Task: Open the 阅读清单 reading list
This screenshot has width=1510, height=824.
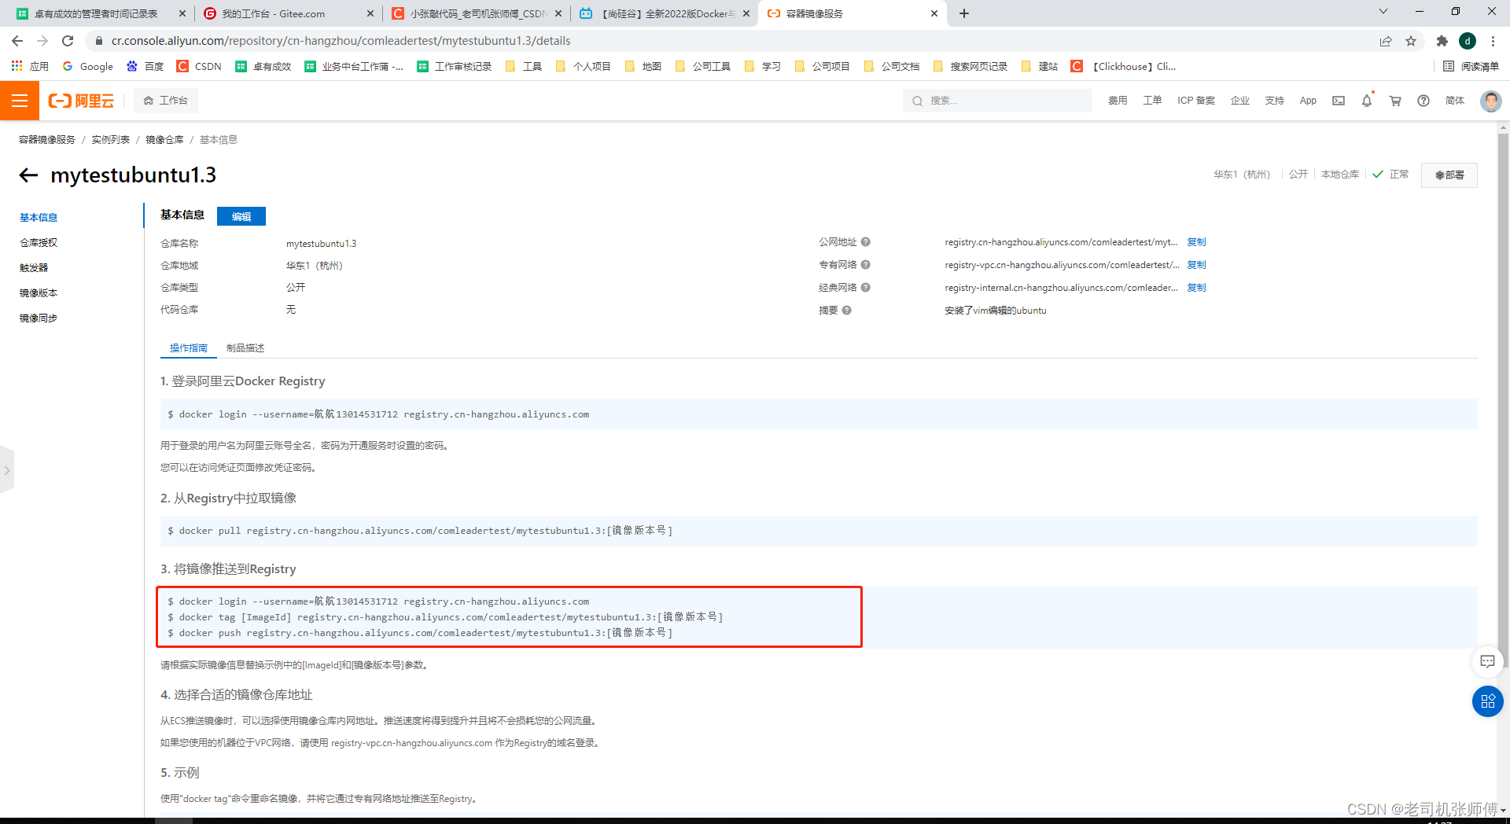Action: tap(1471, 67)
